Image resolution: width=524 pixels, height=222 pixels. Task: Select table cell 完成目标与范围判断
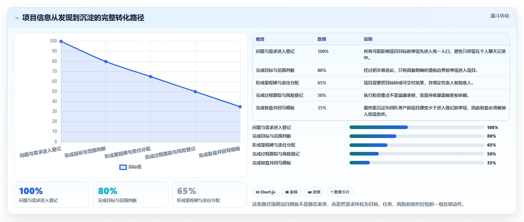[x=275, y=70]
